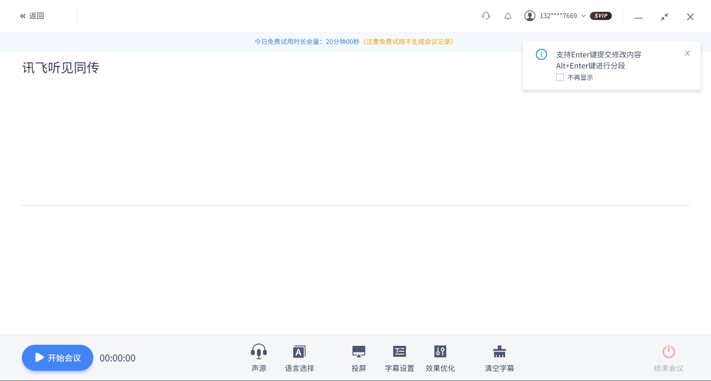Screen dimensions: 711x381
Task: Click the info icon in tip popup
Action: tap(541, 54)
